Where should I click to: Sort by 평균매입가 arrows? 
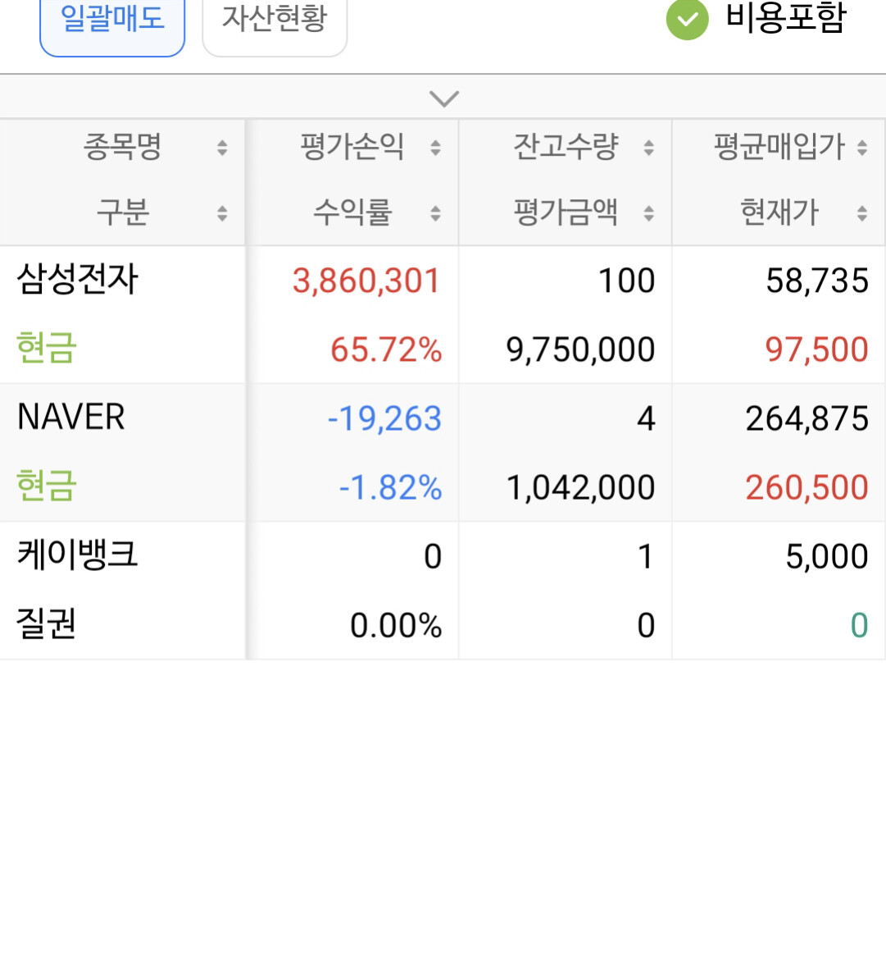click(861, 148)
